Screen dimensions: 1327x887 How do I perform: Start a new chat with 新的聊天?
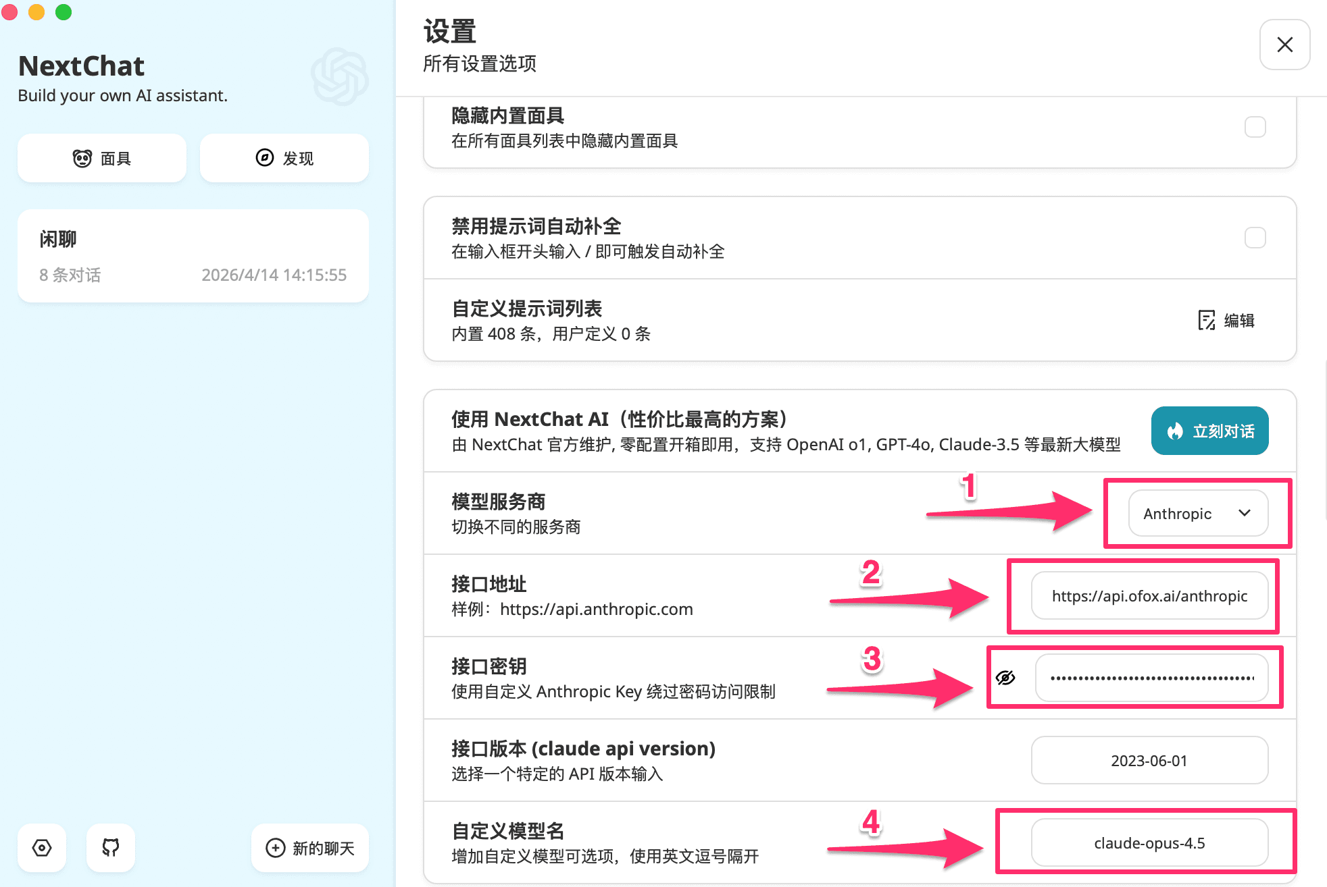click(310, 848)
